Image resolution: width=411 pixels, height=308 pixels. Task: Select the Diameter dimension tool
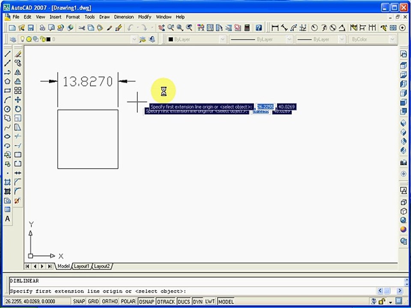(x=333, y=28)
